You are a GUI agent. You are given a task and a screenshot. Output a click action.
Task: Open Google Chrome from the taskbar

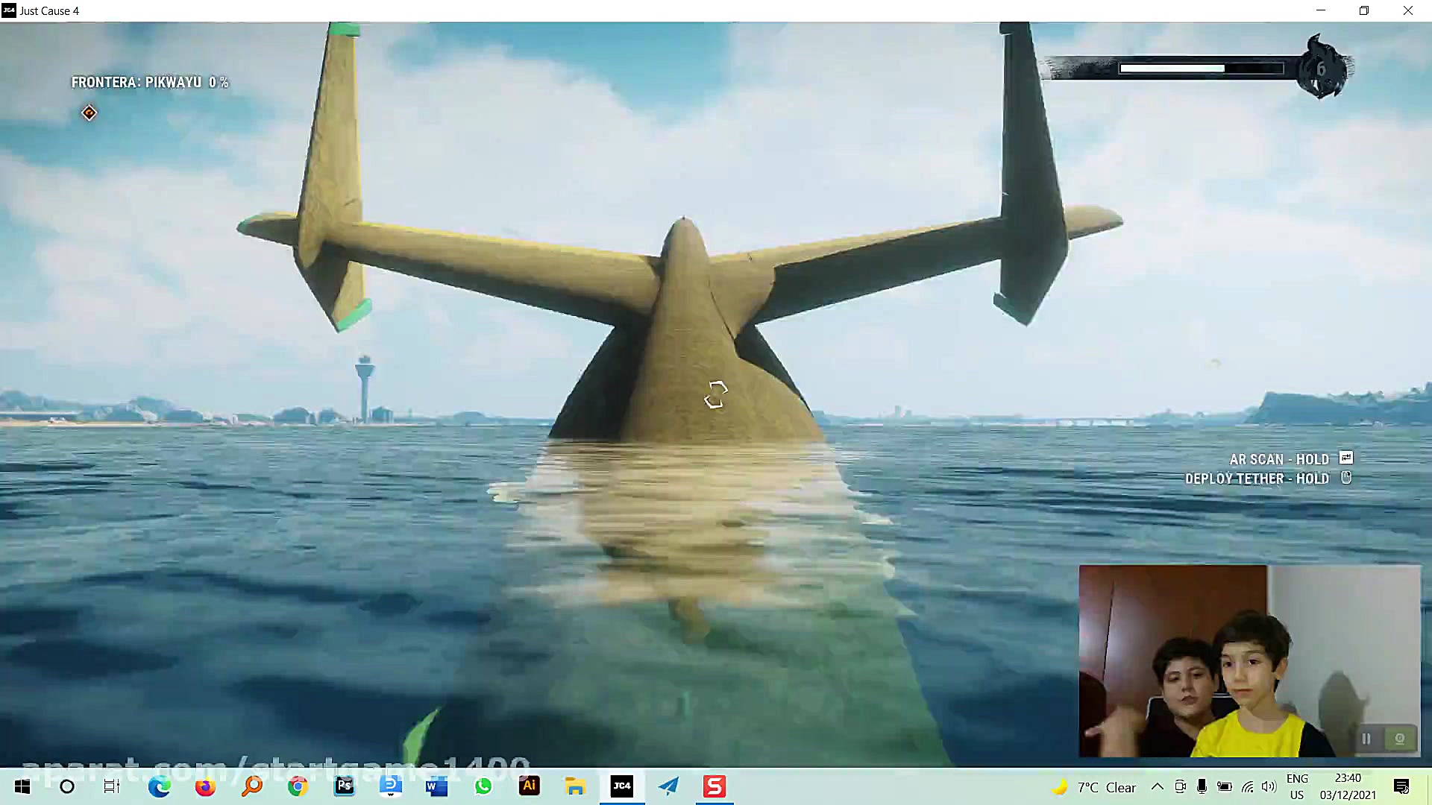[x=298, y=786]
